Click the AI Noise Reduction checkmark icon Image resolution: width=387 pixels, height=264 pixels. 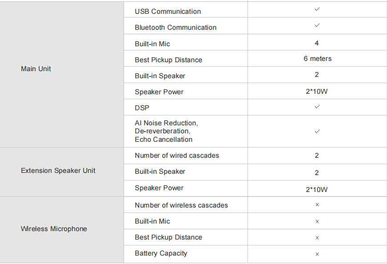pos(317,132)
